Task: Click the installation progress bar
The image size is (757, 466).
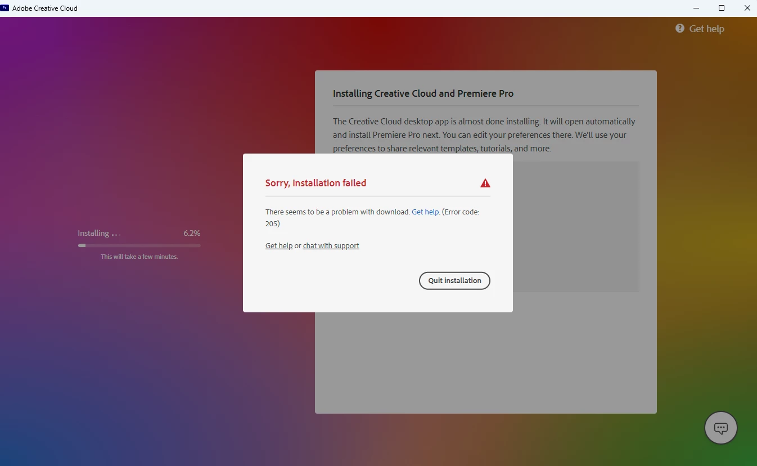Action: (x=139, y=245)
